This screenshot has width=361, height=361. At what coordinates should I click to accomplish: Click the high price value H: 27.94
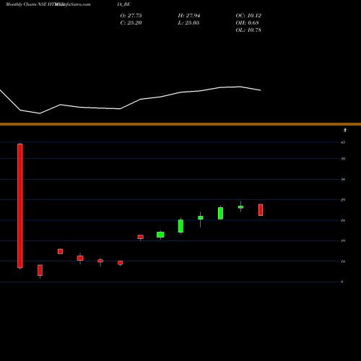tap(189, 16)
